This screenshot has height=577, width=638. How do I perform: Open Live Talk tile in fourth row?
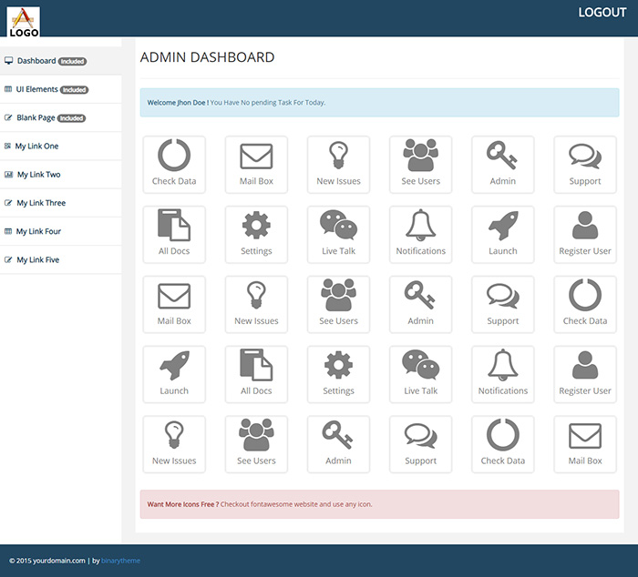click(421, 374)
